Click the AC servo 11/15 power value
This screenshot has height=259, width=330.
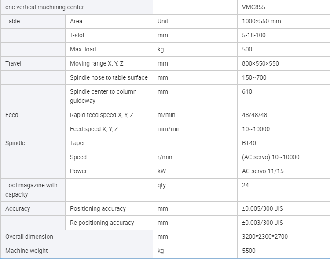(x=263, y=171)
